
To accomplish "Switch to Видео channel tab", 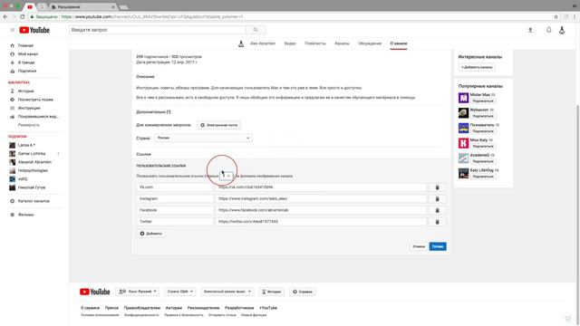I will (290, 43).
